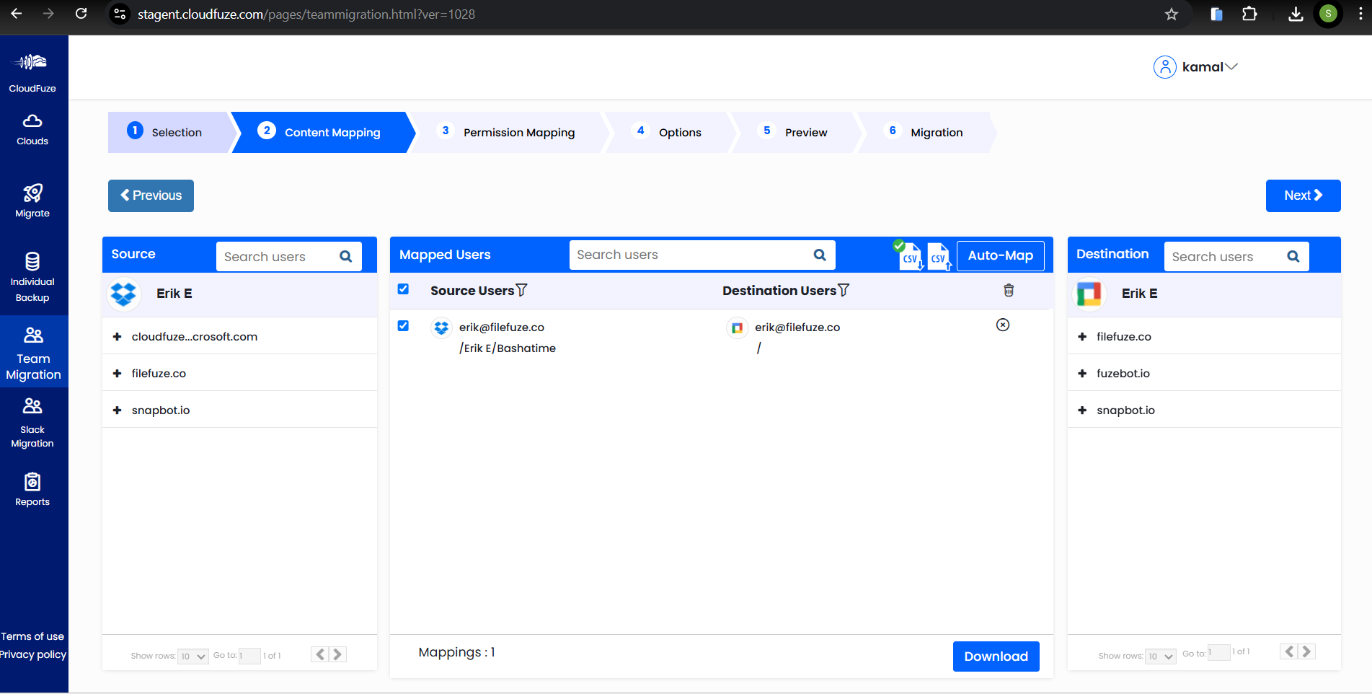Image resolution: width=1372 pixels, height=694 pixels.
Task: Open the kamal account dropdown arrow
Action: tap(1231, 67)
